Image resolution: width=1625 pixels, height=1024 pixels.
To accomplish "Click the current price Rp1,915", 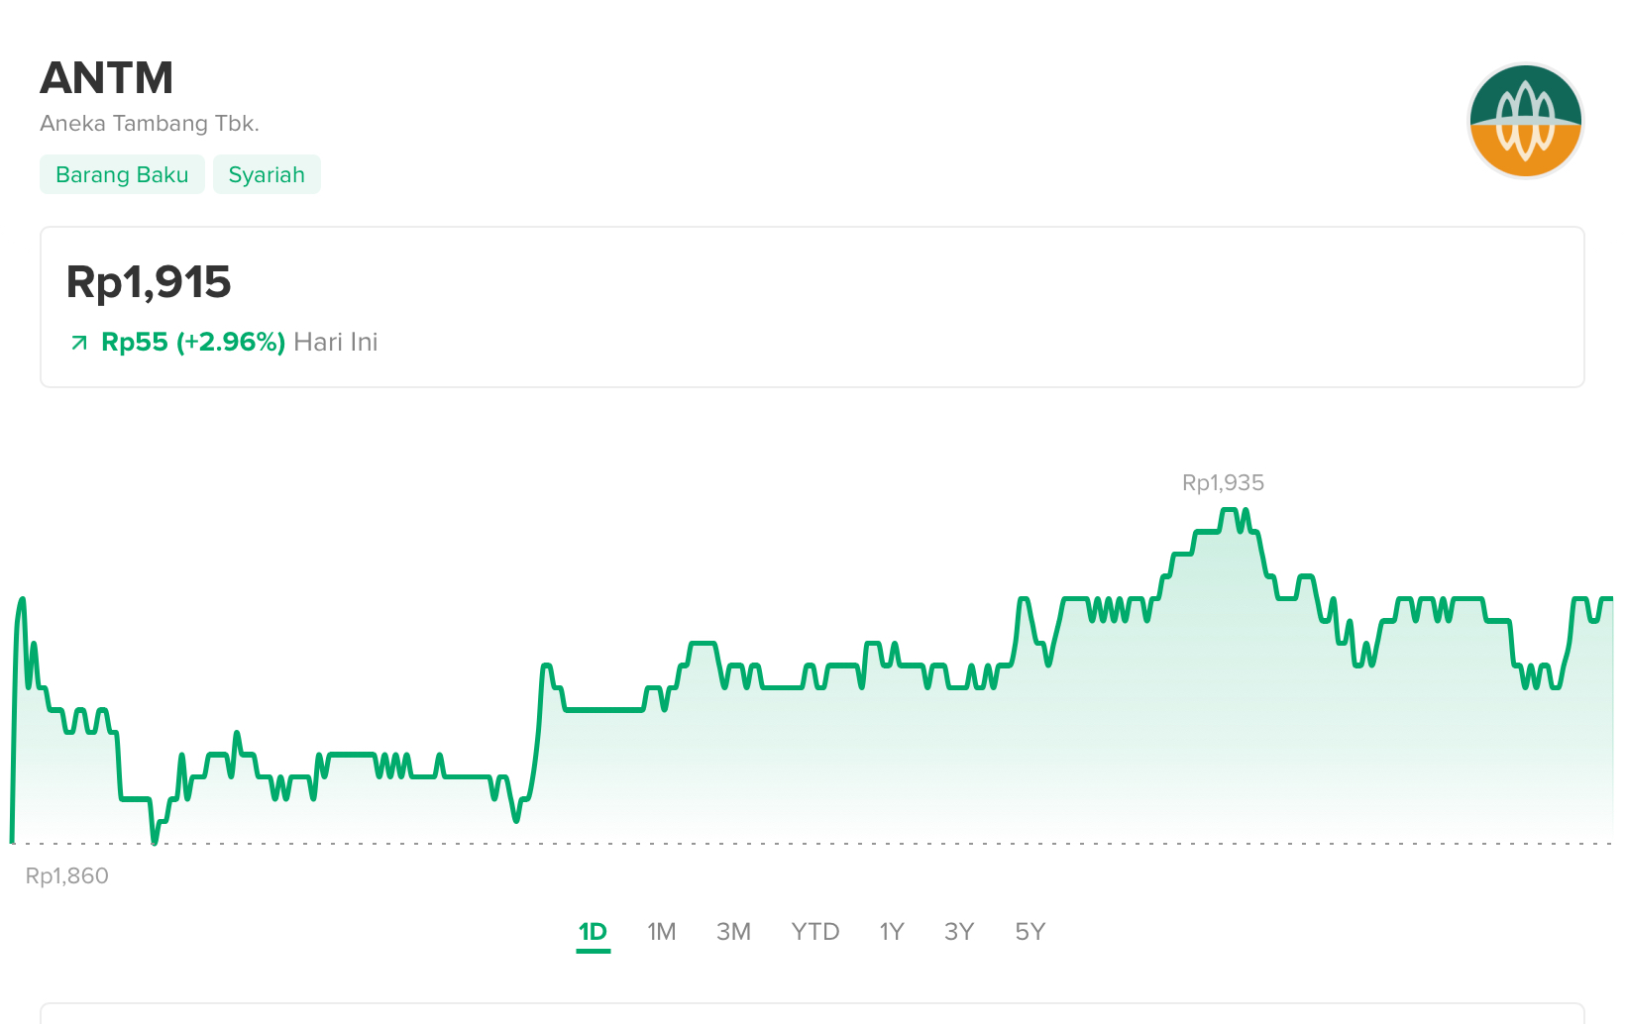I will 149,282.
